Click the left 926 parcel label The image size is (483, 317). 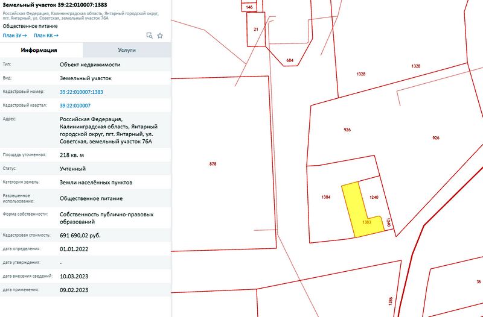pos(347,130)
